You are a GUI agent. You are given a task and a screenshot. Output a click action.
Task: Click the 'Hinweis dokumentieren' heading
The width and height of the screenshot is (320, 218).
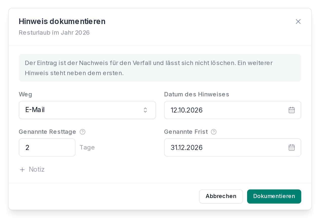[x=62, y=21]
